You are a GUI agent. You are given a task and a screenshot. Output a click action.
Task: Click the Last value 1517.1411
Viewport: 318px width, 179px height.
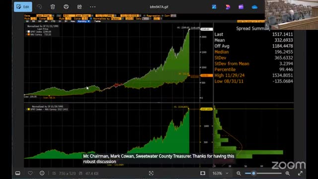click(x=282, y=34)
